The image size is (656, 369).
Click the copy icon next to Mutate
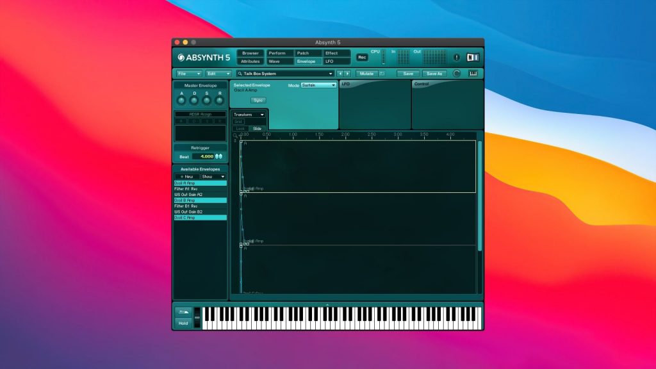pyautogui.click(x=382, y=74)
